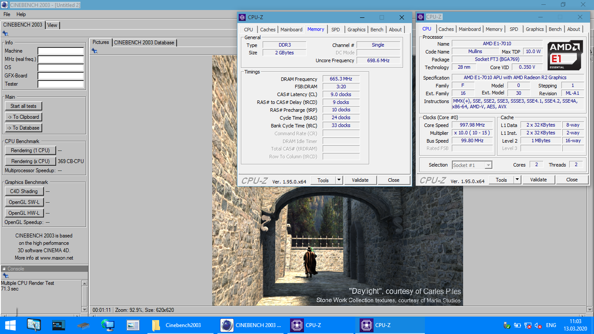Open the Socket #1 selection dropdown
Image resolution: width=594 pixels, height=334 pixels.
[x=472, y=165]
